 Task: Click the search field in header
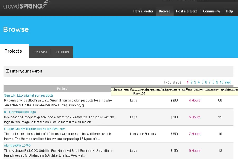(217, 1)
